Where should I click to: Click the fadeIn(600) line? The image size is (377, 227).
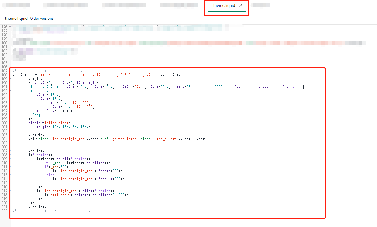(87, 171)
